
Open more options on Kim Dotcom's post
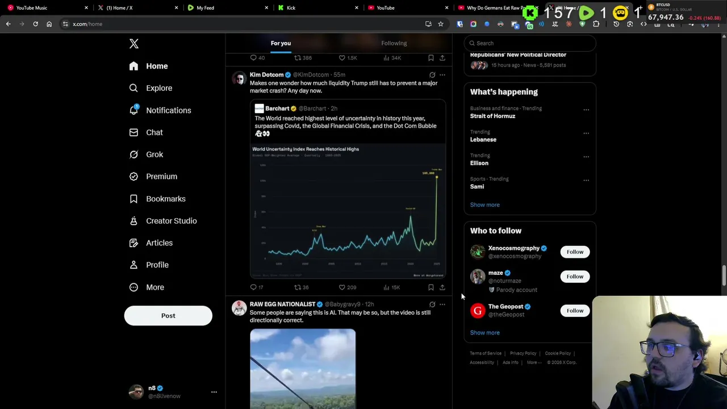pyautogui.click(x=442, y=74)
